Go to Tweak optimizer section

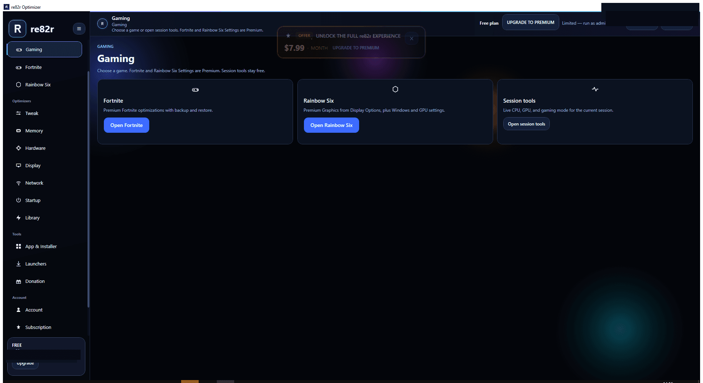point(32,114)
